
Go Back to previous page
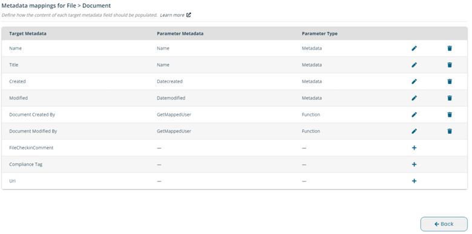point(444,224)
